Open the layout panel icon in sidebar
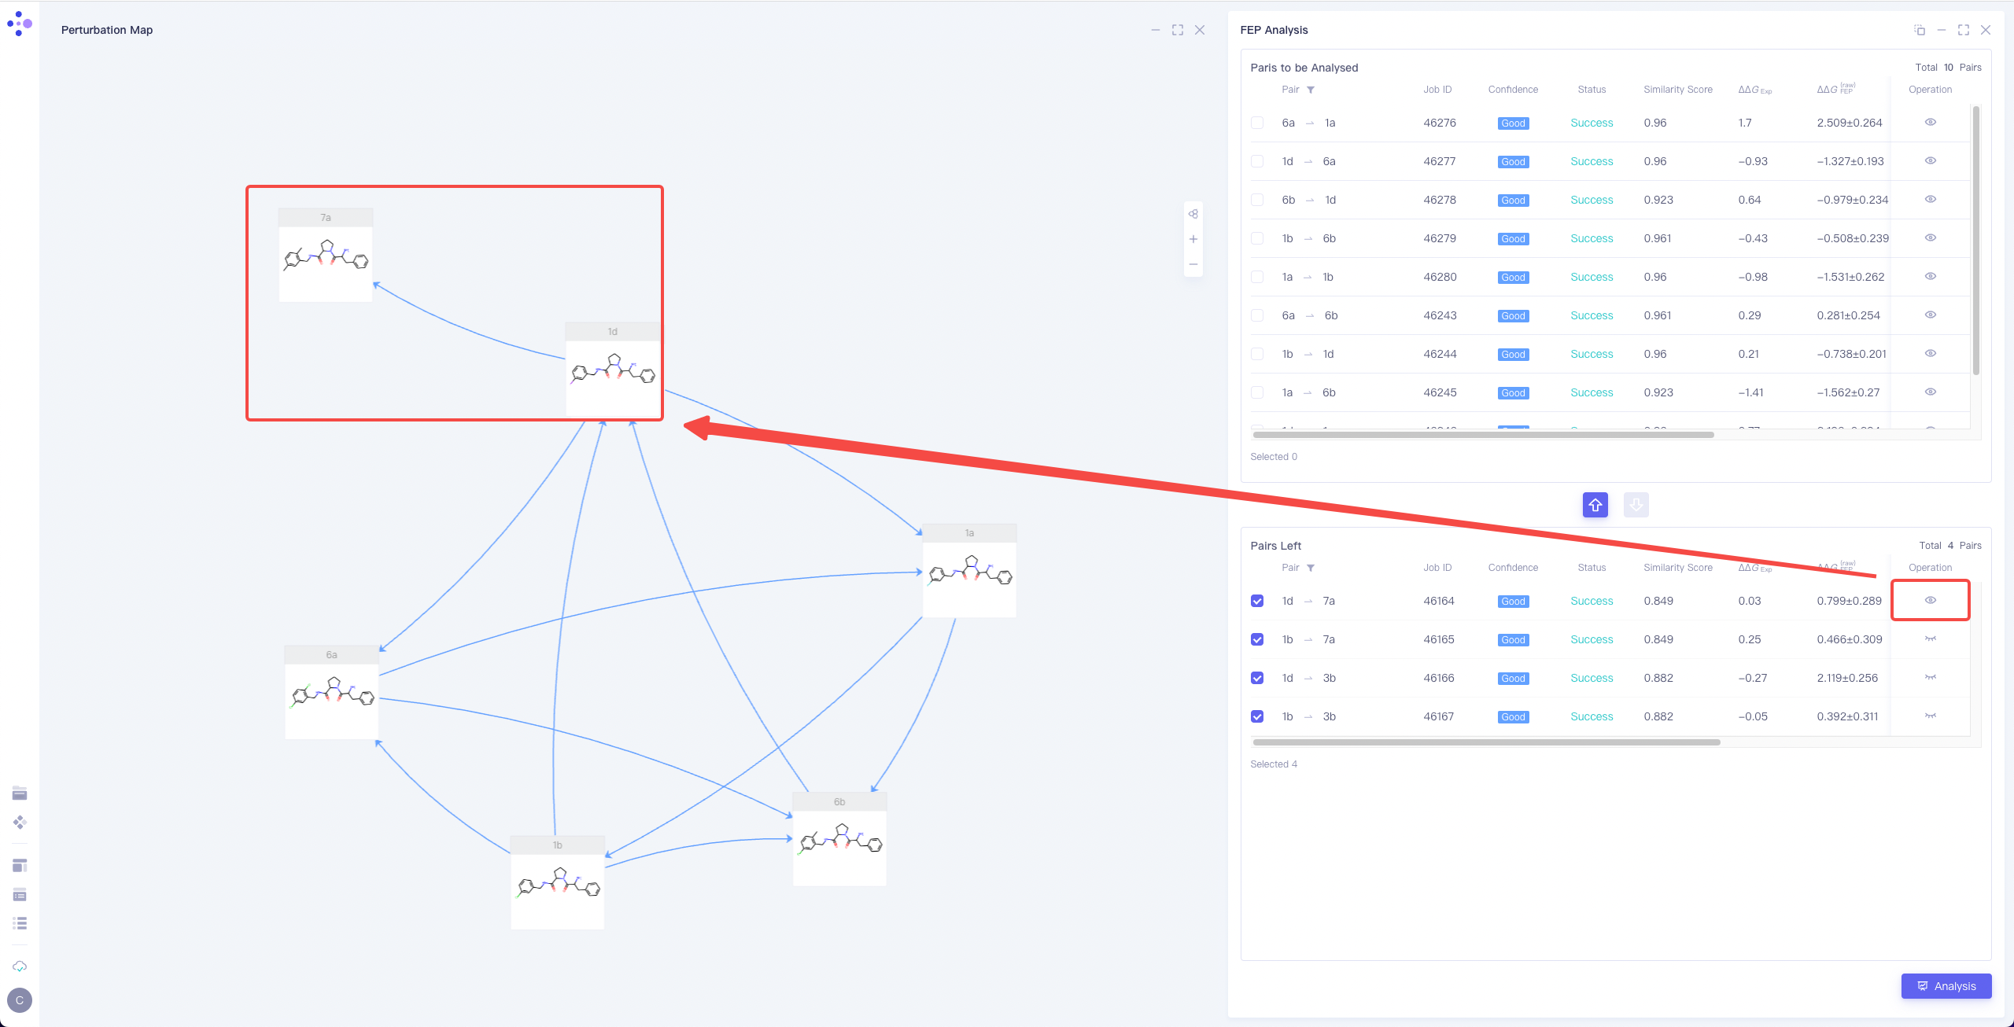This screenshot has width=2014, height=1027. click(20, 866)
